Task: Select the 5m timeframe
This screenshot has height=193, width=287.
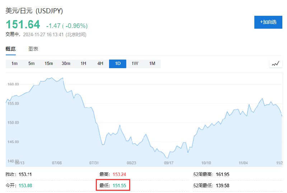Action: point(31,63)
